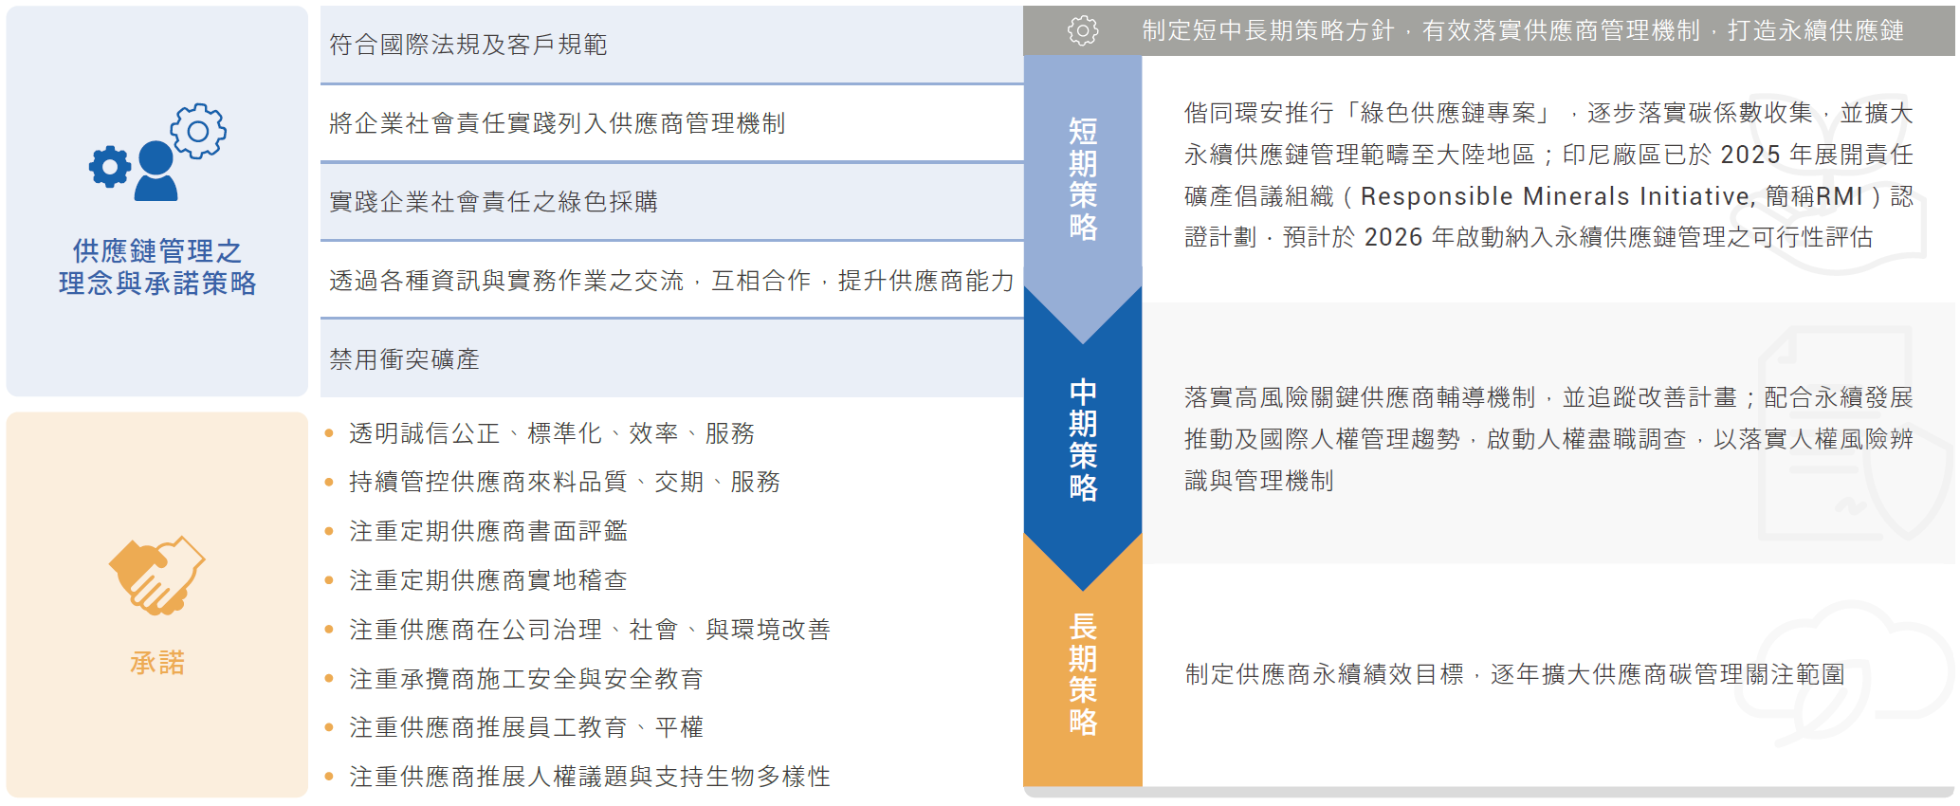Click the supply chain person-and-gears icon
The width and height of the screenshot is (1960, 806).
tap(157, 153)
